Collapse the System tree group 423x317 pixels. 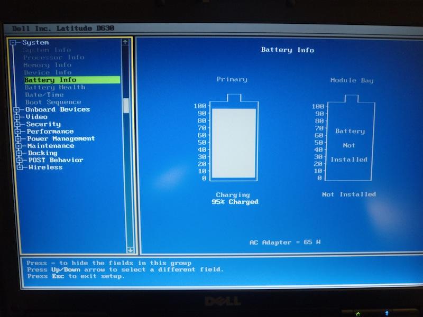pyautogui.click(x=13, y=43)
